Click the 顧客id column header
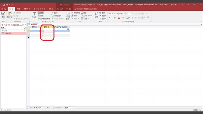 [x=35, y=27]
